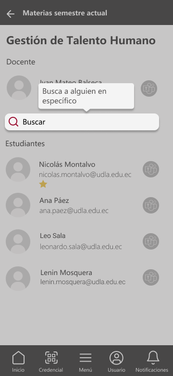
Task: Select Ana Páez's avatar
Action: click(x=18, y=205)
